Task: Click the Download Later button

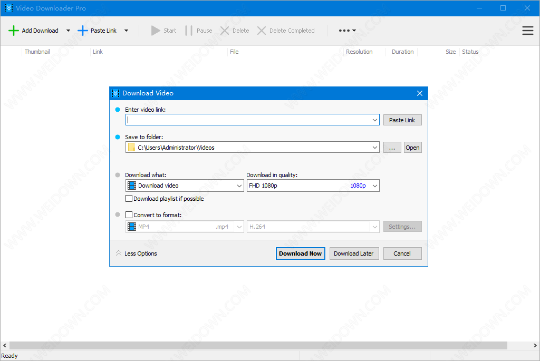Action: pyautogui.click(x=354, y=253)
